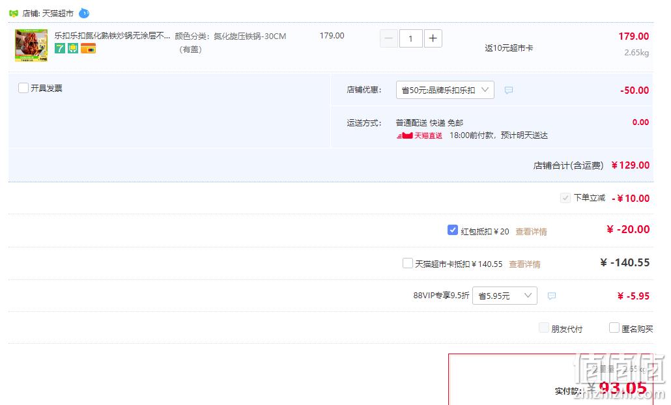Open 查看详情 link for 红包抵扣
The image size is (671, 405).
(531, 231)
